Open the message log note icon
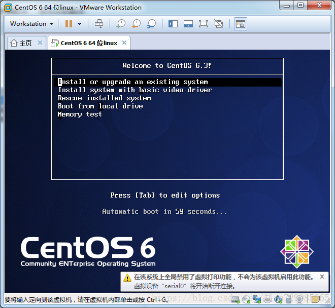335x308 pixels. click(316, 300)
